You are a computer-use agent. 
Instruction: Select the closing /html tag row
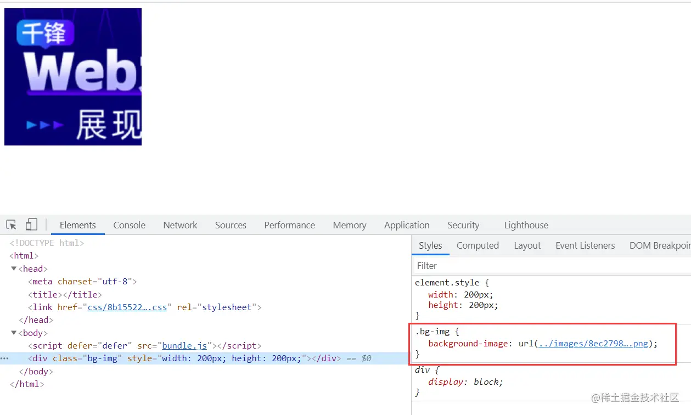coord(26,384)
